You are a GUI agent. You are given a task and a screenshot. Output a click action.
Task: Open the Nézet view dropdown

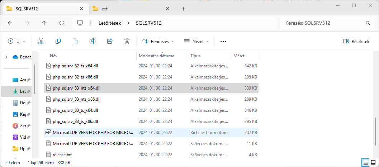(196, 41)
